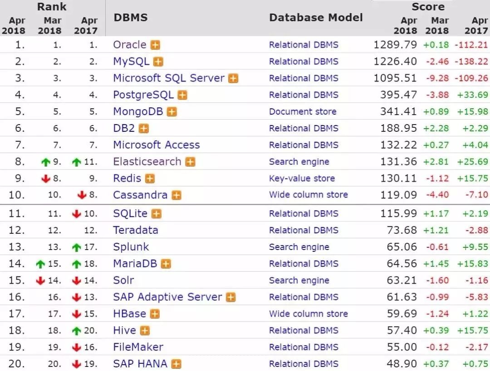
Task: Click the plus icon next to Oracle
Action: pos(156,45)
